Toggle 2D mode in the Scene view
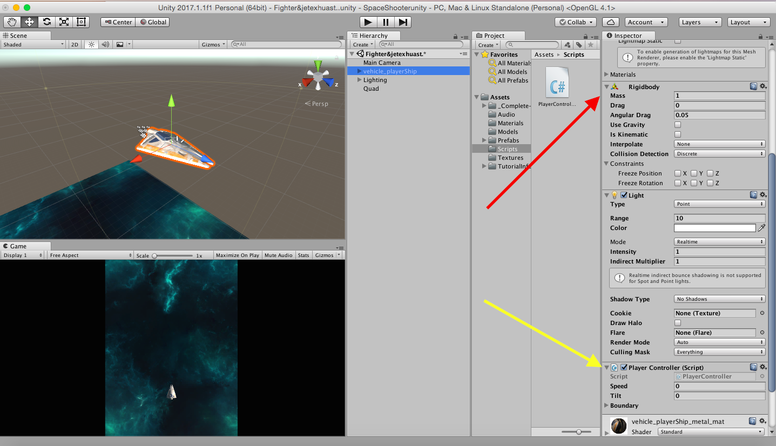 tap(75, 44)
